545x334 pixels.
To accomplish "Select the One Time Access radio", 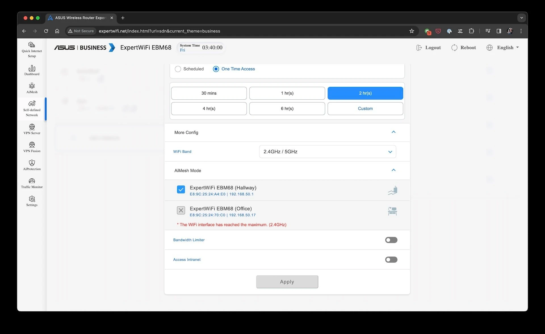I will [x=216, y=69].
